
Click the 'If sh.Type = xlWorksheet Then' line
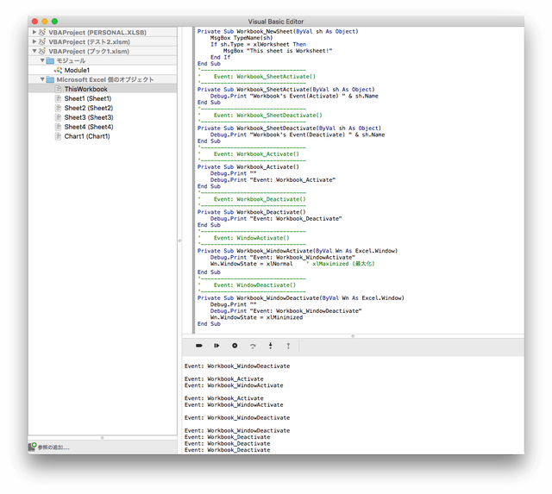pyautogui.click(x=258, y=44)
